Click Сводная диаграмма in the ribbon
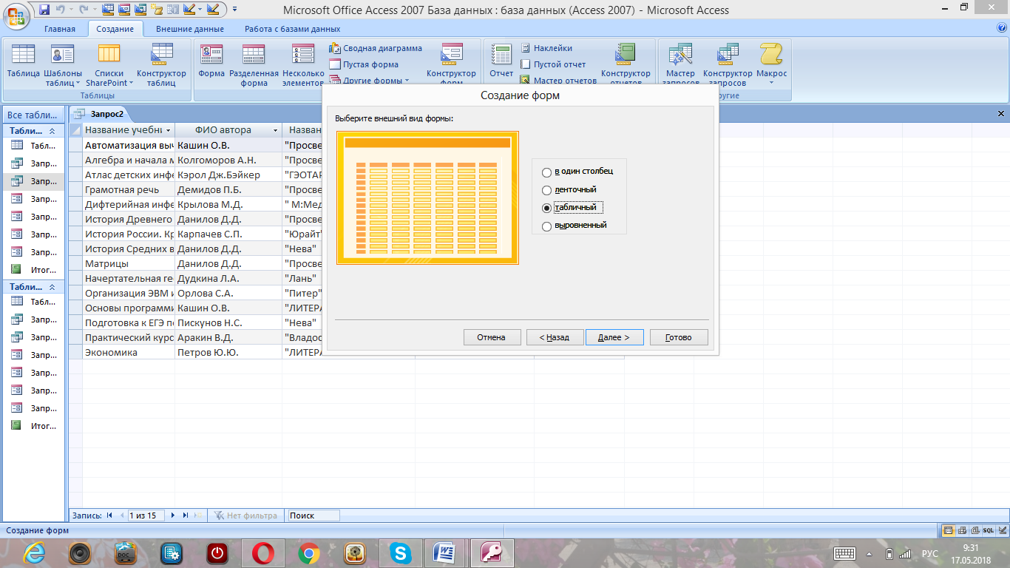The height and width of the screenshot is (568, 1010). pyautogui.click(x=376, y=48)
